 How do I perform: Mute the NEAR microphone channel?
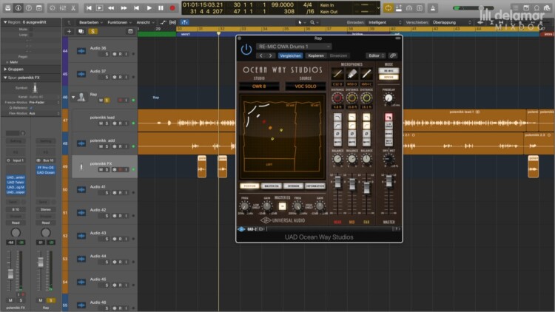coord(337,142)
